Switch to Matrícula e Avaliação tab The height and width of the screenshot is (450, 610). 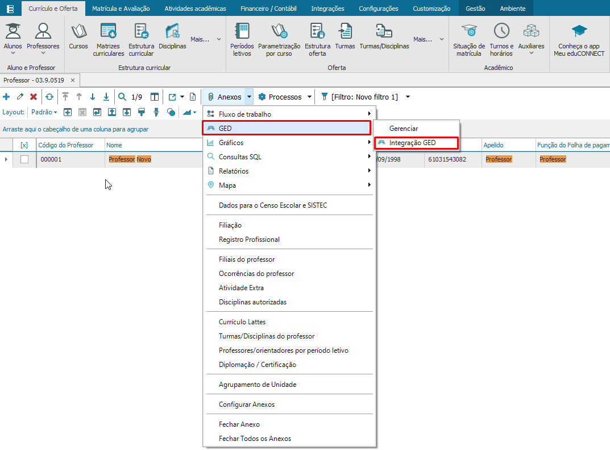point(121,8)
